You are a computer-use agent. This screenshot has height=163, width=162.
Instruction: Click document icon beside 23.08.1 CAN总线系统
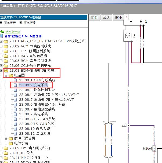point(15,80)
